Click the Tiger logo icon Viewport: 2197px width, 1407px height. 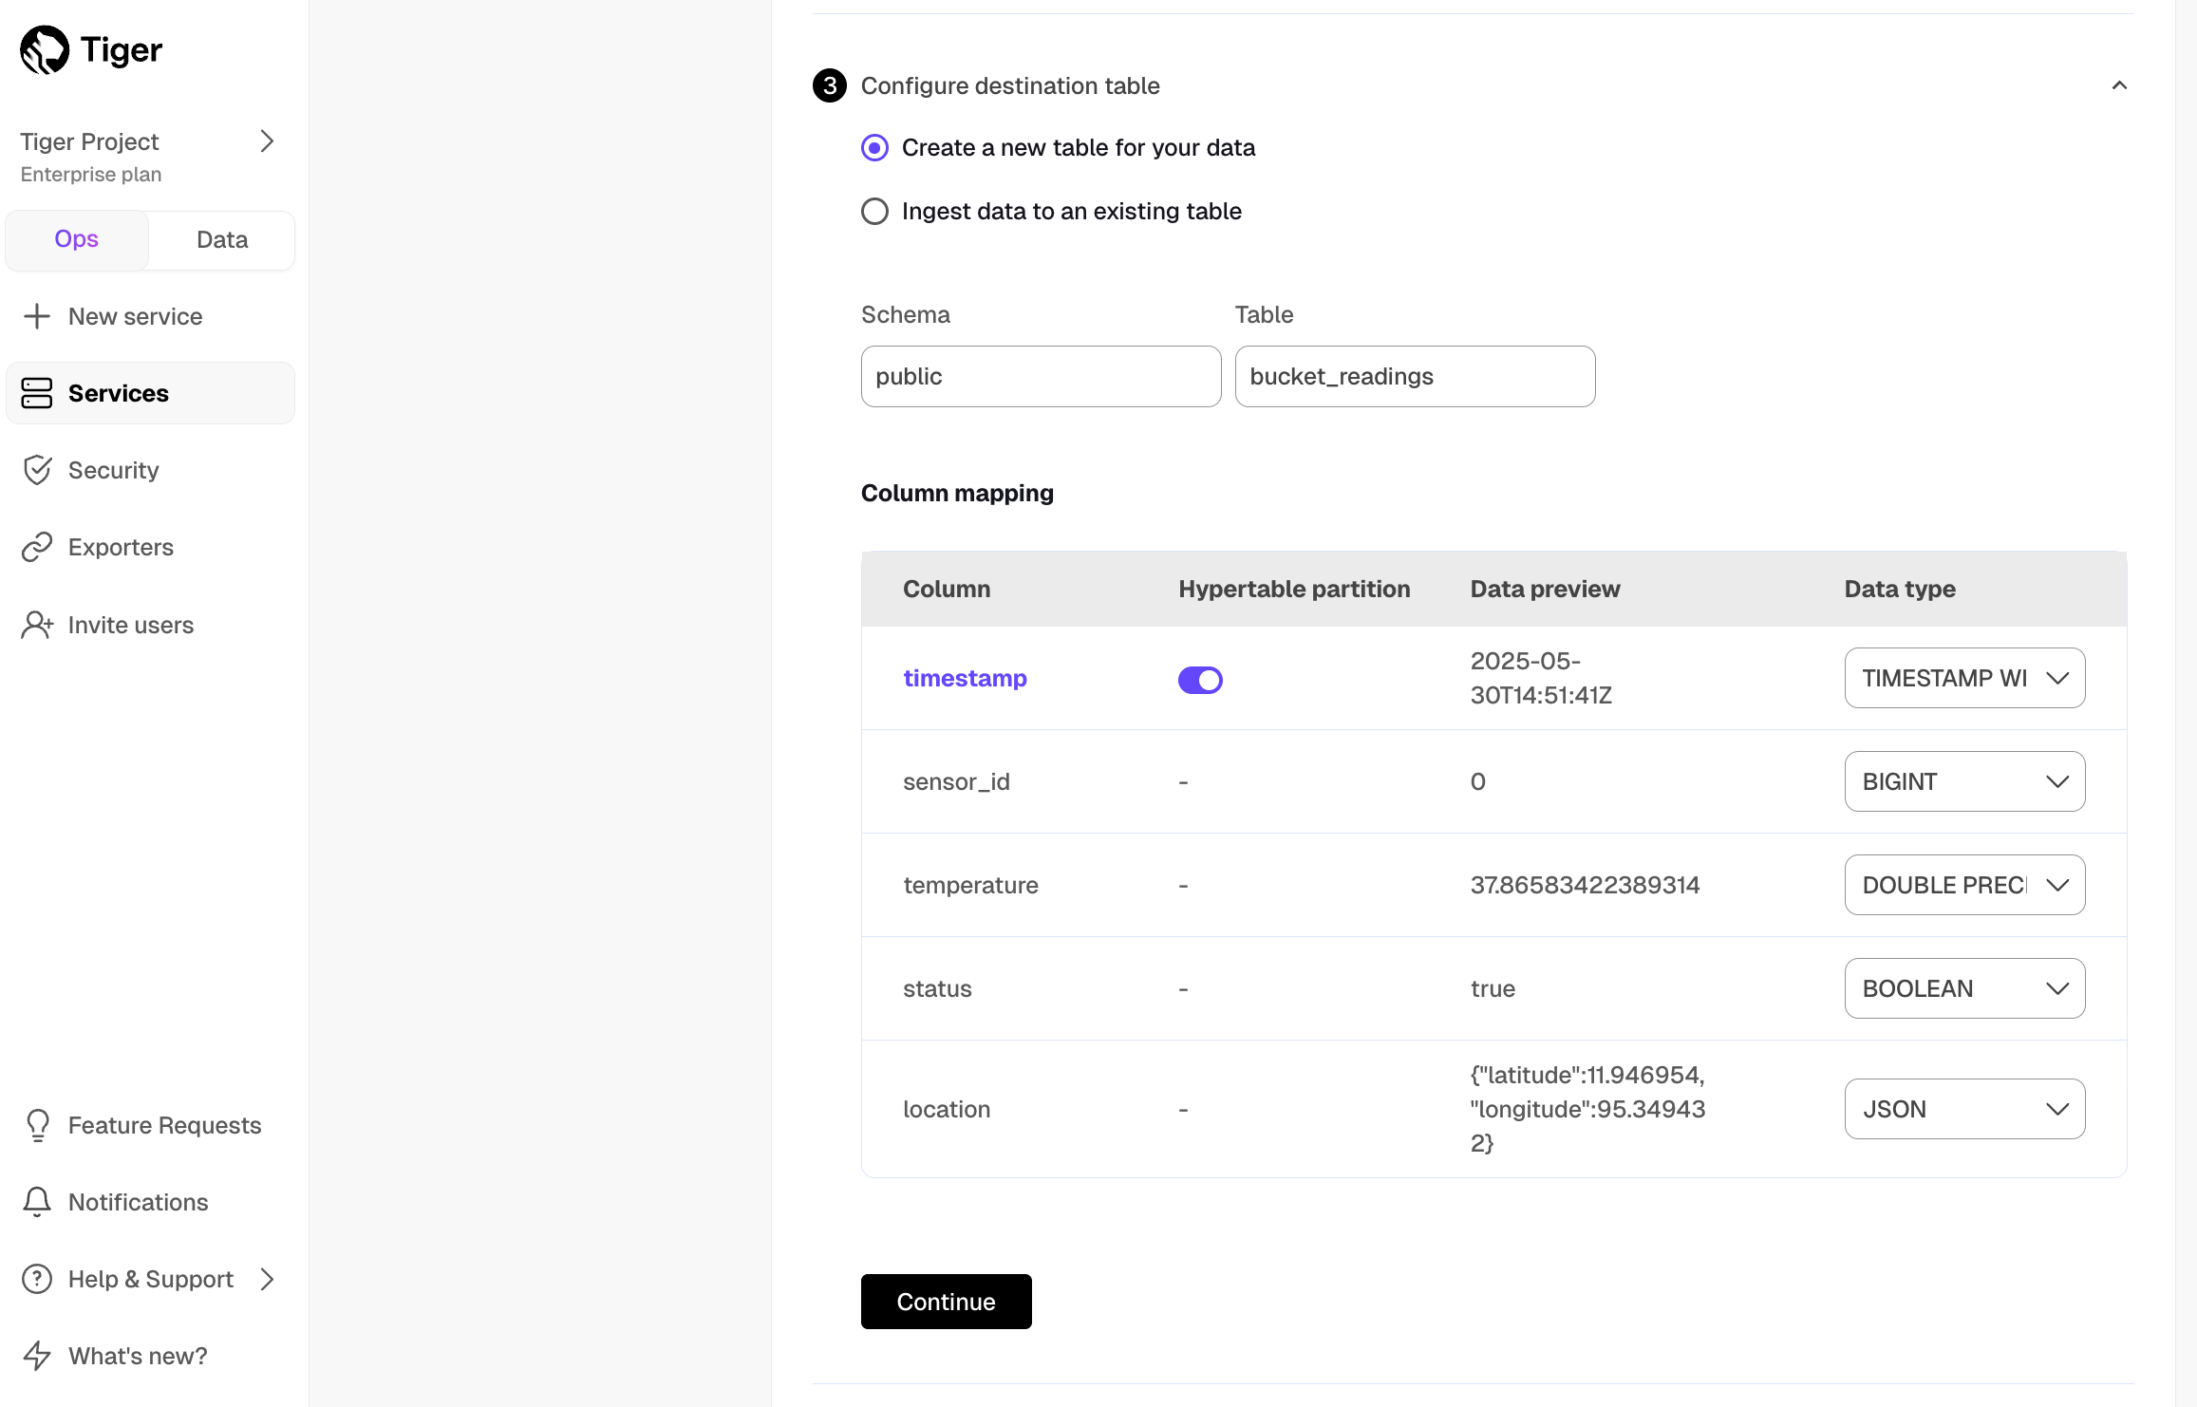[x=45, y=49]
